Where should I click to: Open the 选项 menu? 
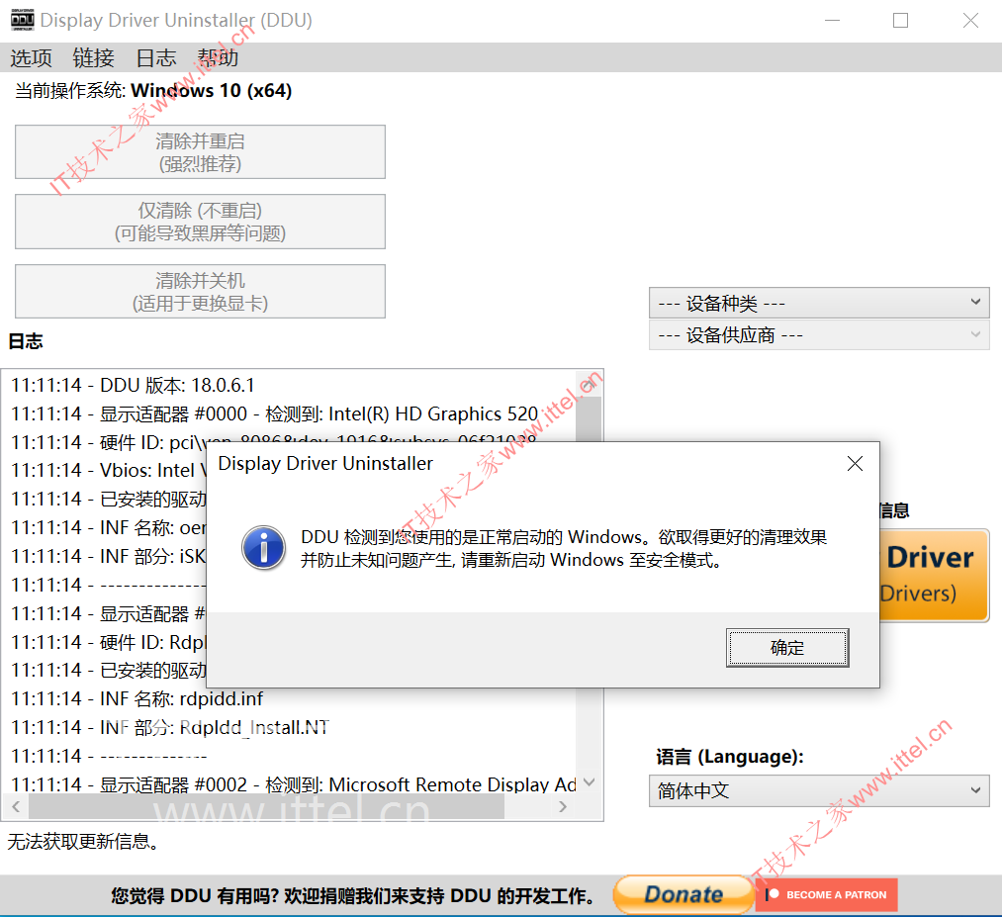[31, 58]
